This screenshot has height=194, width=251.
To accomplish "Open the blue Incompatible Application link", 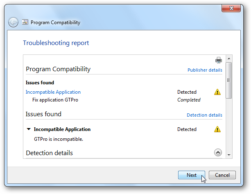I will click(53, 92).
